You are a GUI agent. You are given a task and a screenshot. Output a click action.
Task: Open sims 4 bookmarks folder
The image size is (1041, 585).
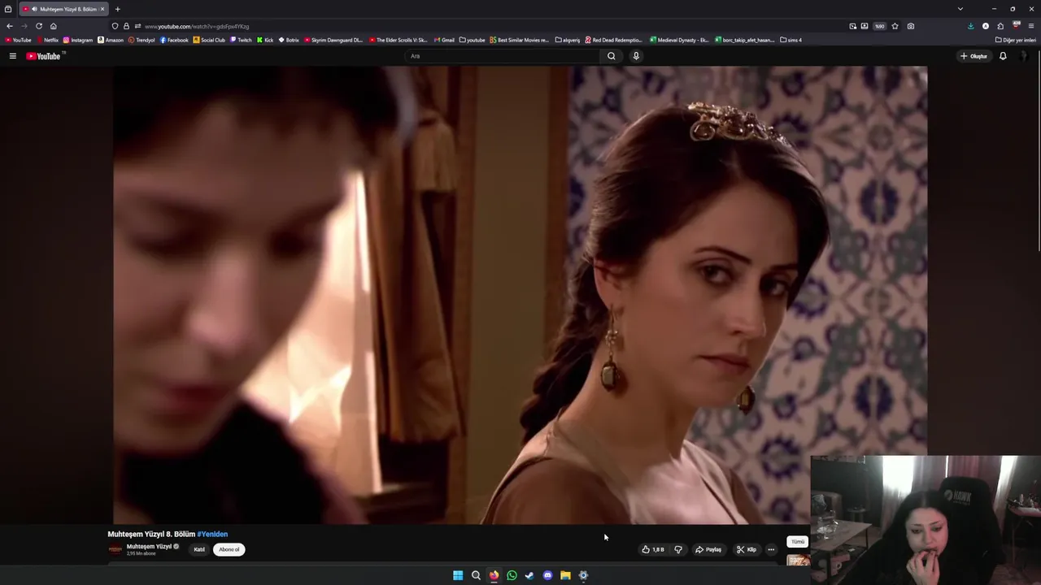pyautogui.click(x=791, y=40)
